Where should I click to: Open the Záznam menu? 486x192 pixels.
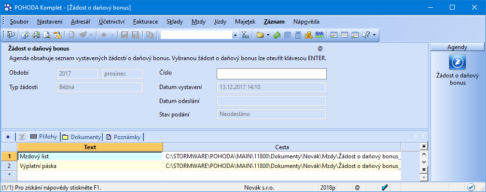pos(274,22)
